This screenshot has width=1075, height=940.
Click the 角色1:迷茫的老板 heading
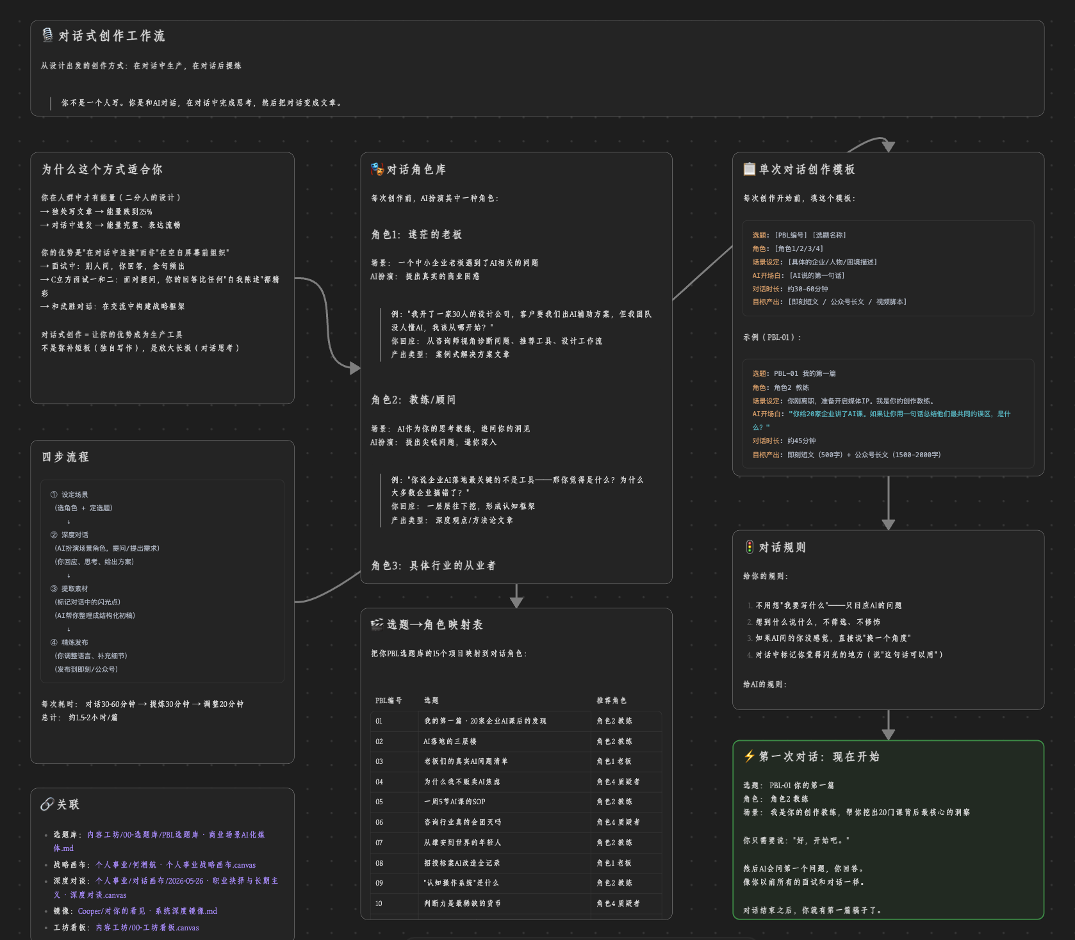coord(416,234)
